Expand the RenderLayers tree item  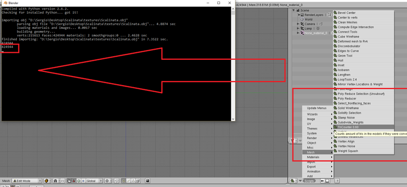(299, 15)
